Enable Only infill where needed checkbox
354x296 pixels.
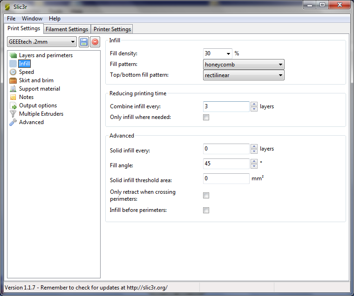pos(206,117)
